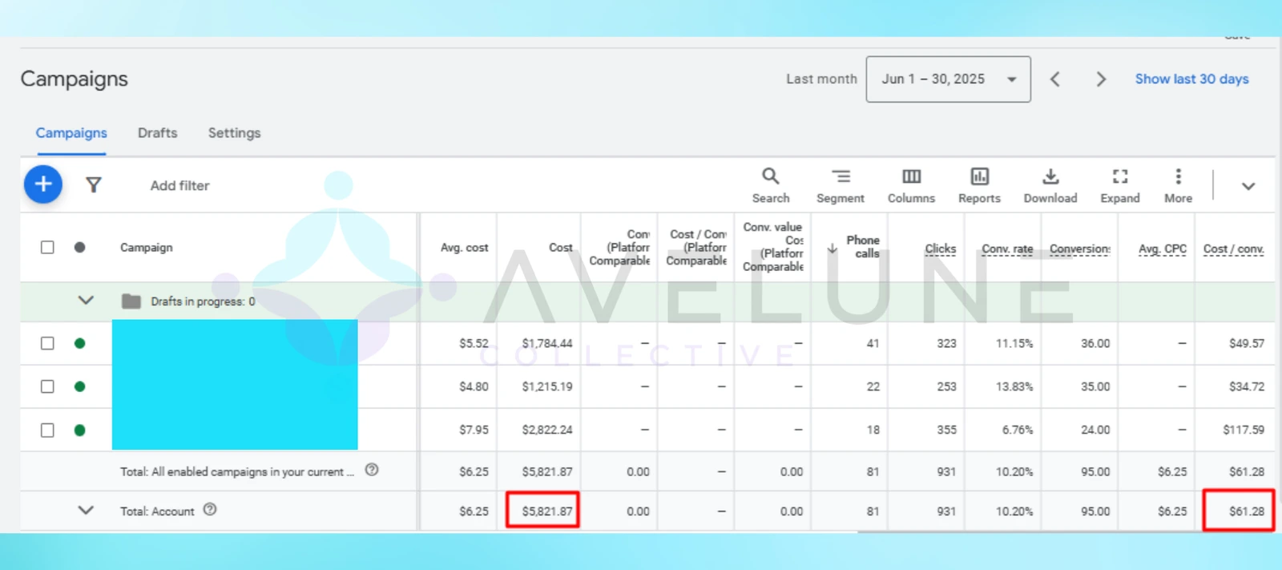The height and width of the screenshot is (570, 1282).
Task: Click Add filter
Action: tap(179, 185)
